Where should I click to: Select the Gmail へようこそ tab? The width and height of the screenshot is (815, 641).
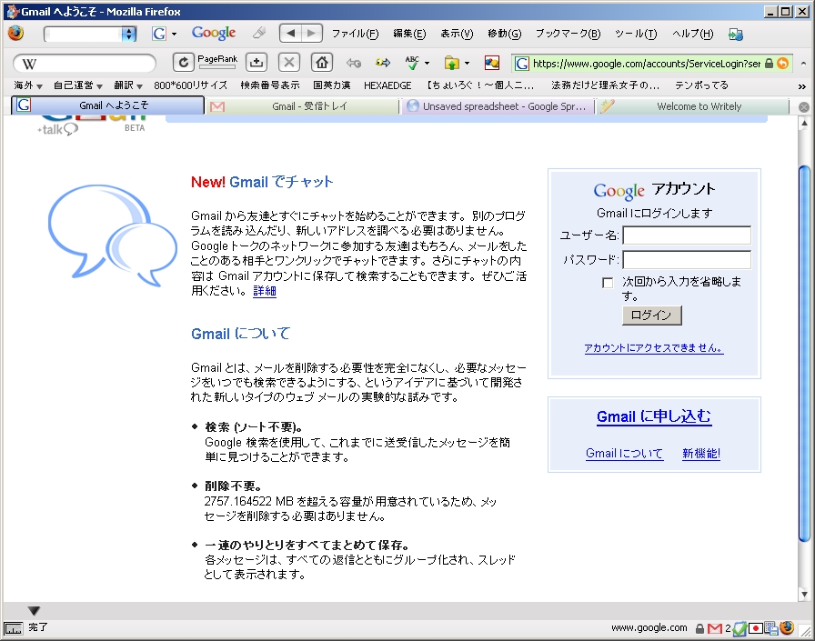pos(108,105)
